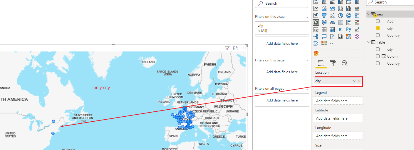Select the Scatter chart visualization
Screen dimensions: 414x150
tap(332, 15)
